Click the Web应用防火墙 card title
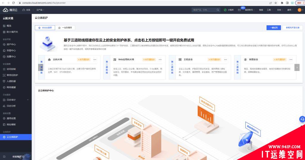The width and height of the screenshot is (305, 160). pos(126,59)
